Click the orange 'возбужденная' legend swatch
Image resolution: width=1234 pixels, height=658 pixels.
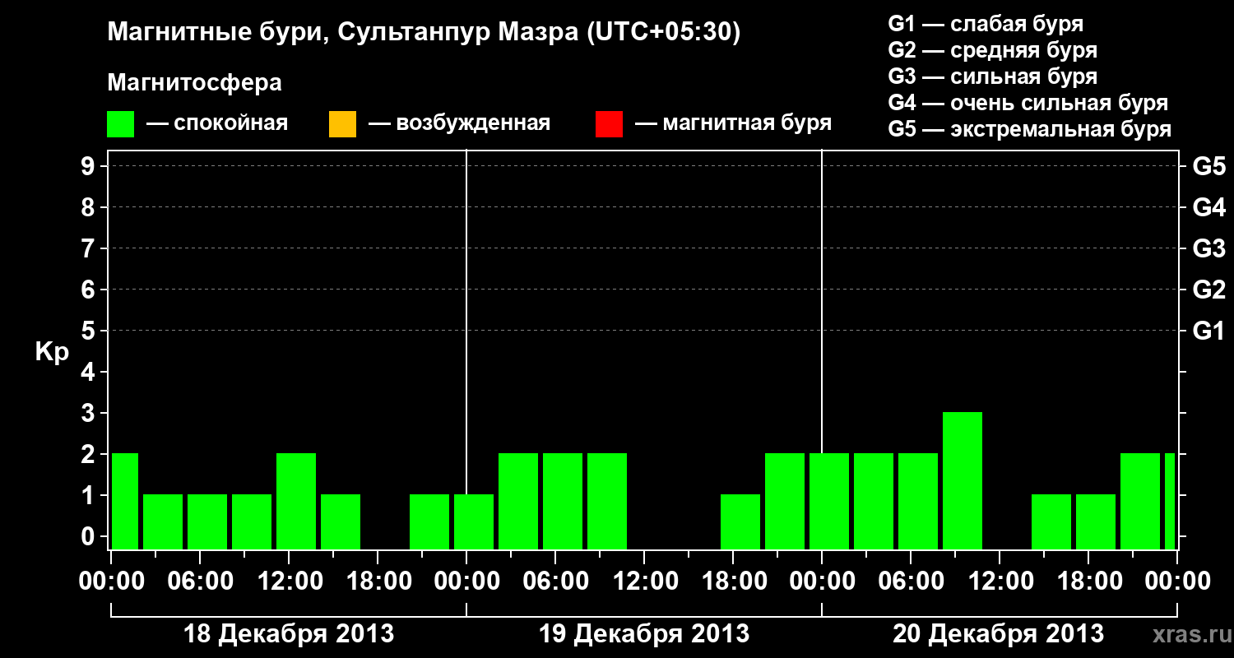(x=342, y=124)
